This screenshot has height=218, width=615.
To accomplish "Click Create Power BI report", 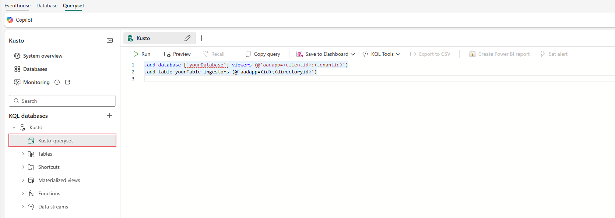I will point(499,54).
